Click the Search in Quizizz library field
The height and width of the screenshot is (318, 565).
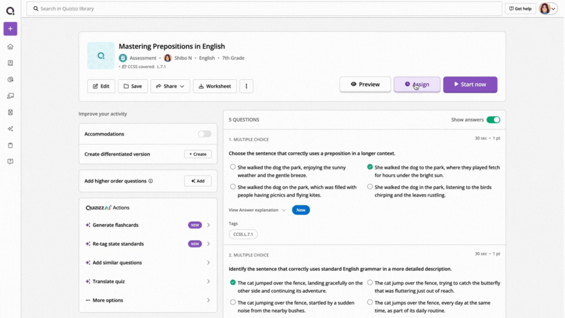[x=264, y=9]
